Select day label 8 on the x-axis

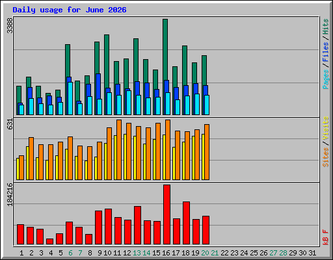[90, 253]
